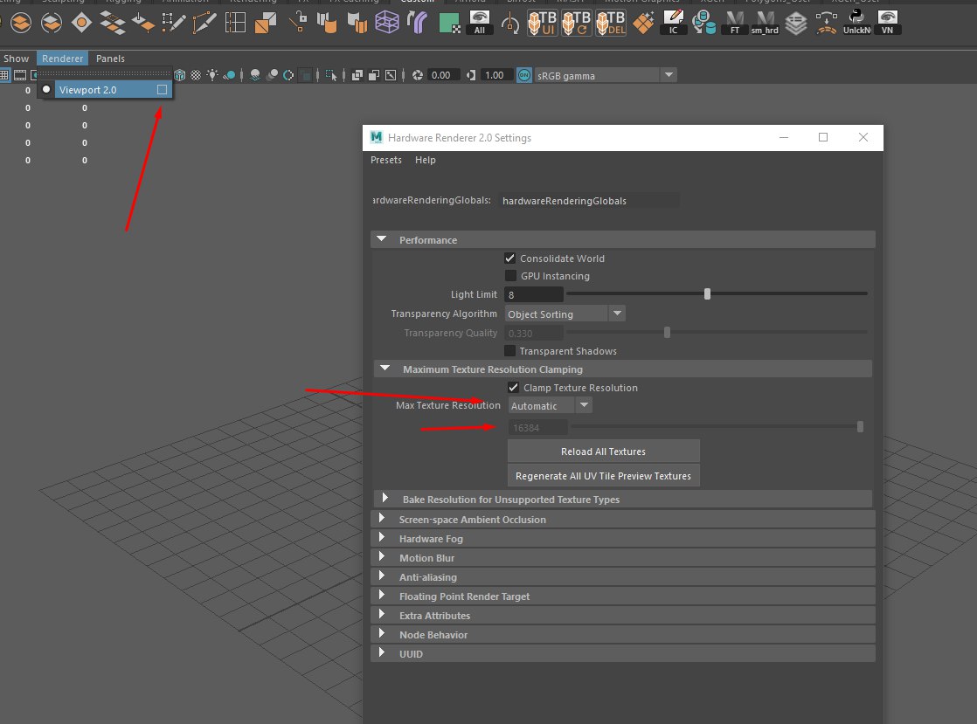Image resolution: width=977 pixels, height=724 pixels.
Task: Collapse the Performance section
Action: (382, 239)
